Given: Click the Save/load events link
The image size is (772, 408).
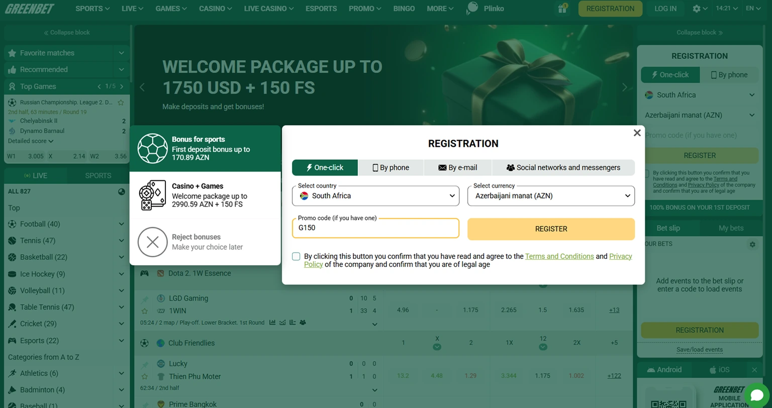Looking at the screenshot, I should pyautogui.click(x=700, y=350).
